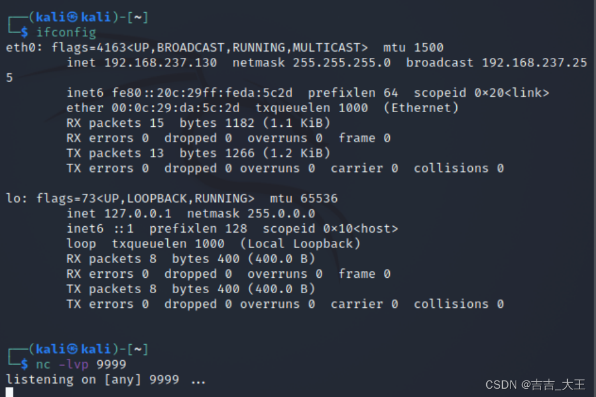
Task: Click the 'bytes 1266 (1.2 KiB)' value
Action: pos(255,154)
